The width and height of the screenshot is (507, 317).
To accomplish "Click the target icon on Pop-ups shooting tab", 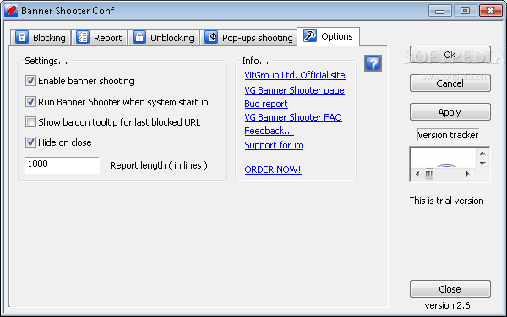I will coord(211,37).
